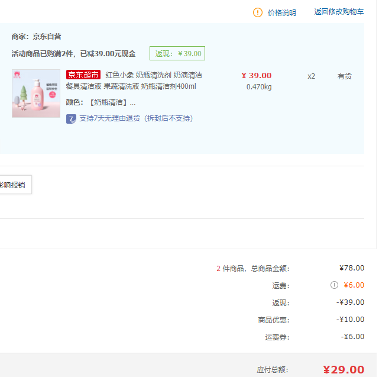Click the 颜色【奶瓶清洁】 attribute text
This screenshot has width=379, height=377.
point(101,102)
